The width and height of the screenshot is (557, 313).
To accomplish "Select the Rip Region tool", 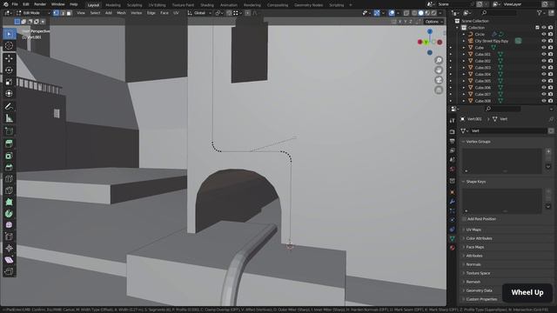I will tap(10, 272).
